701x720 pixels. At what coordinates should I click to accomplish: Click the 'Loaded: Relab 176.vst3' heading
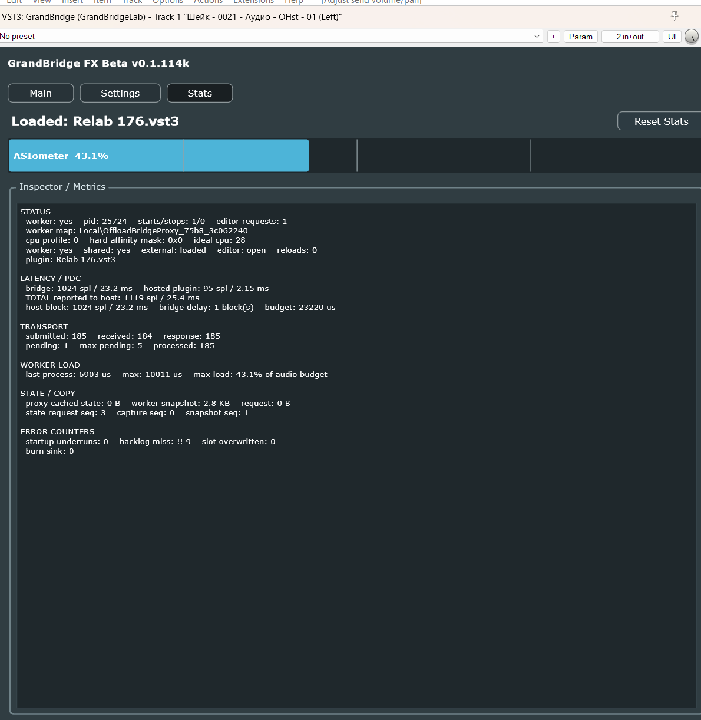pos(95,121)
